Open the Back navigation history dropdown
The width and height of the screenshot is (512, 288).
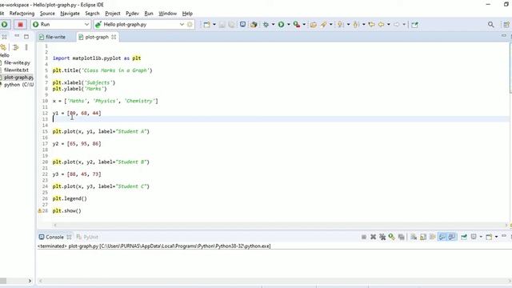pos(389,25)
